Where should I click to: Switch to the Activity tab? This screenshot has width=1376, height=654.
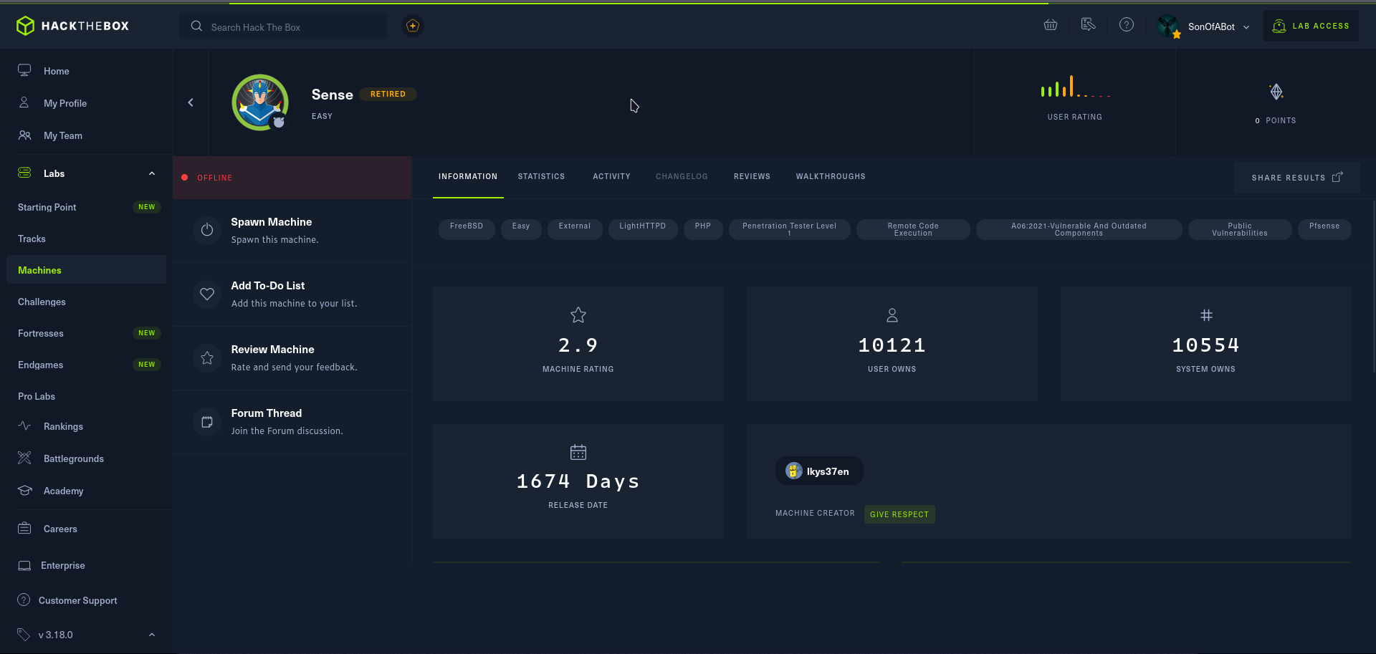611,176
